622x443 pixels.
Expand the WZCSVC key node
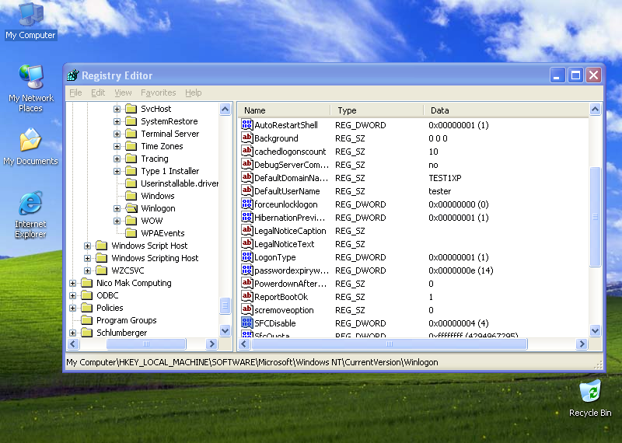pos(87,270)
